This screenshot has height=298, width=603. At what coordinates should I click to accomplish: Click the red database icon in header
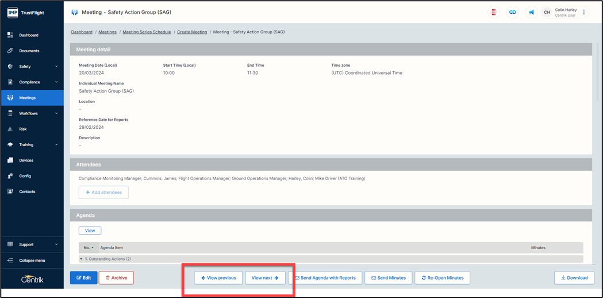pos(493,12)
